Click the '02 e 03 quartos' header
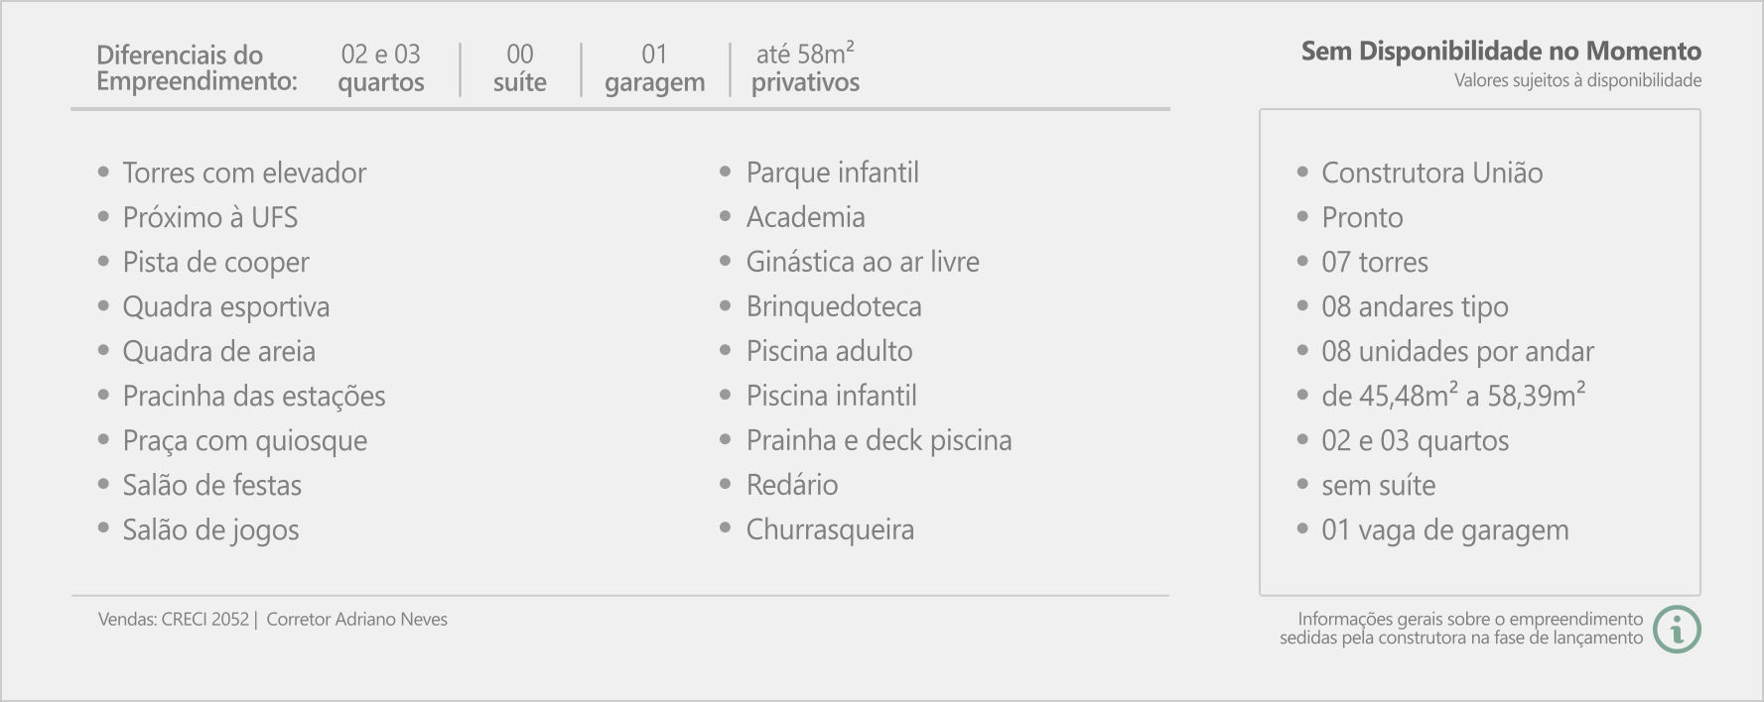1764x702 pixels. point(381,67)
